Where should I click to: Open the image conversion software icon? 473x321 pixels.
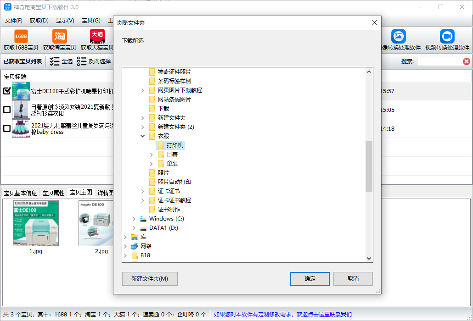tap(398, 36)
